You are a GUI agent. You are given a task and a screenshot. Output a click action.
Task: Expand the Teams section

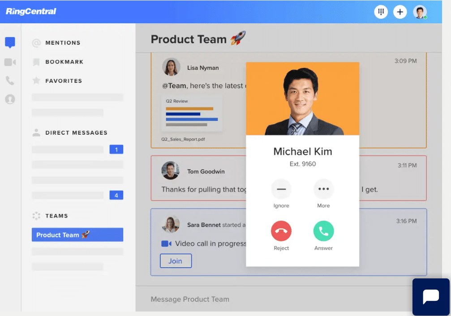coord(56,216)
